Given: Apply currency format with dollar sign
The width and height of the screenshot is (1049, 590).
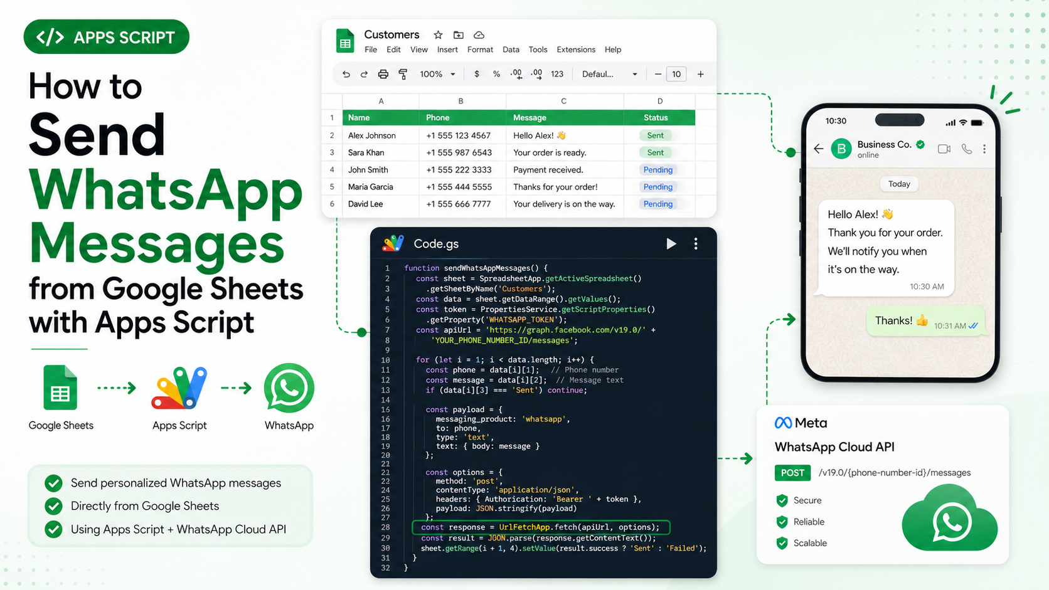Looking at the screenshot, I should click(x=477, y=74).
